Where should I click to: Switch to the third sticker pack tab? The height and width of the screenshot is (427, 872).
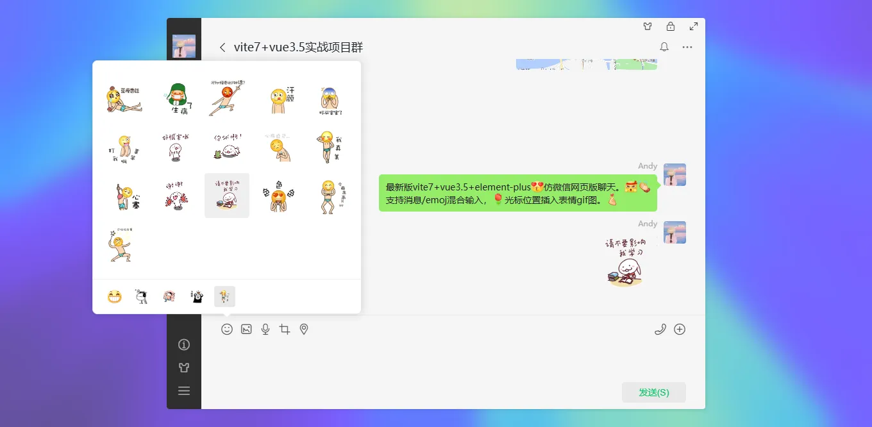[169, 296]
